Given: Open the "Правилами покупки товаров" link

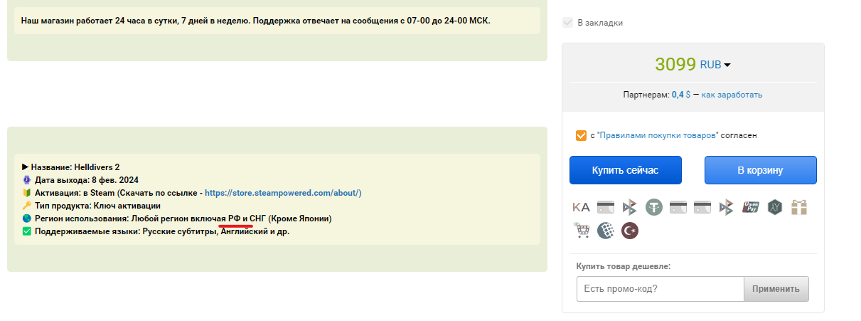Looking at the screenshot, I should (658, 135).
